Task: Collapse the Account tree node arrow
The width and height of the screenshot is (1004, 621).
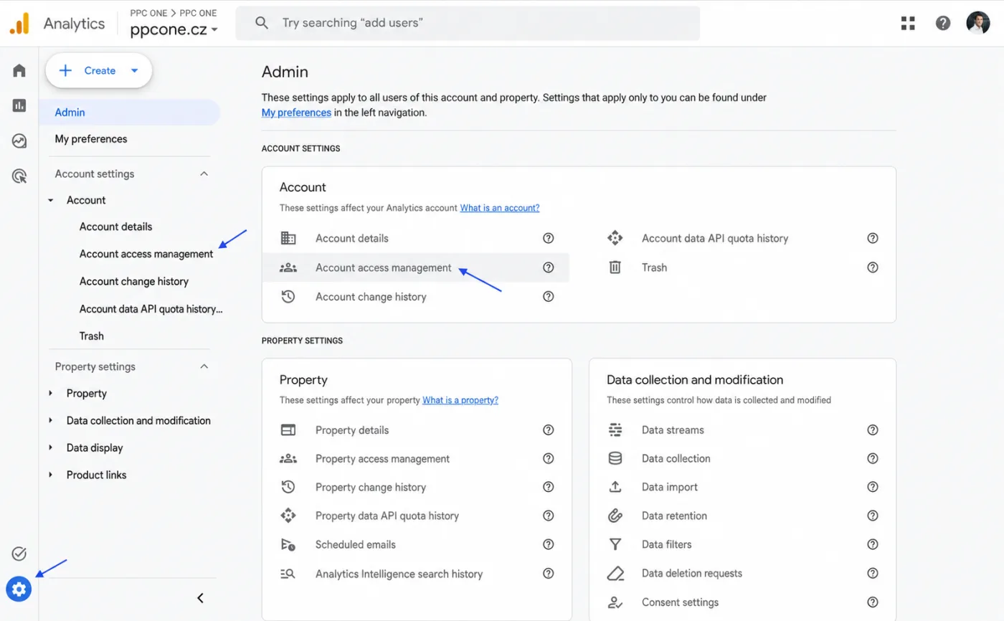Action: pos(50,200)
